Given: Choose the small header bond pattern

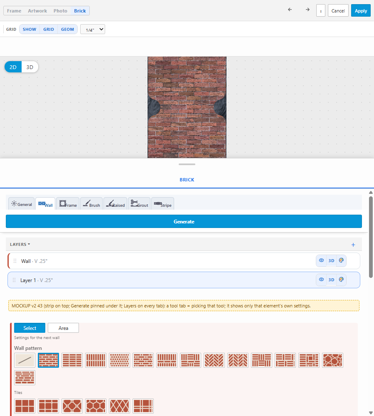Looking at the screenshot, I should coord(119,360).
